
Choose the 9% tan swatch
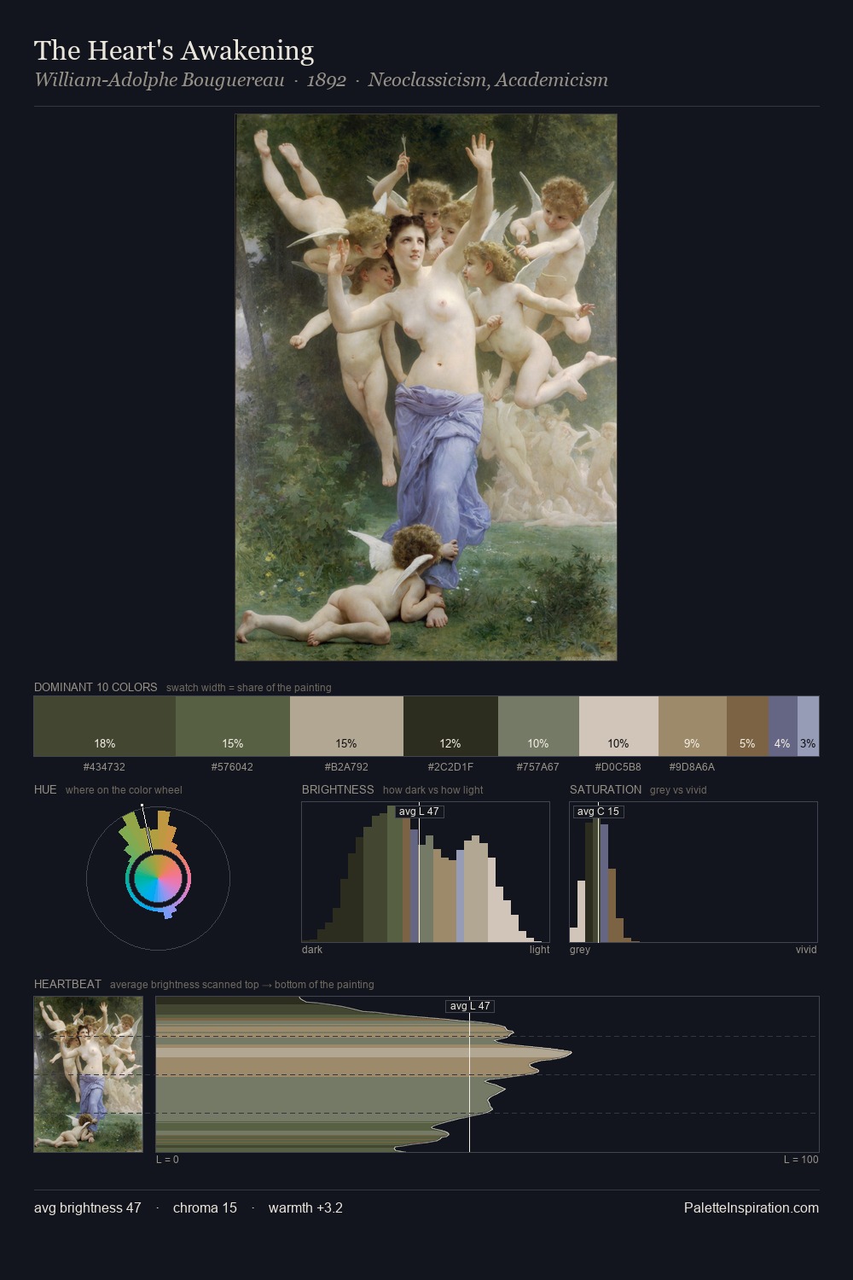[x=693, y=726]
